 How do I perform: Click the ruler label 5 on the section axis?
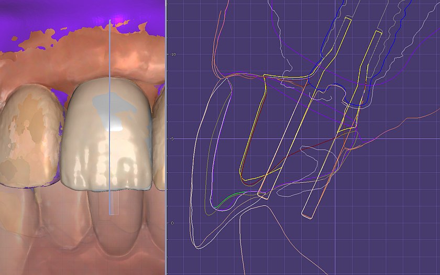pos(173,139)
